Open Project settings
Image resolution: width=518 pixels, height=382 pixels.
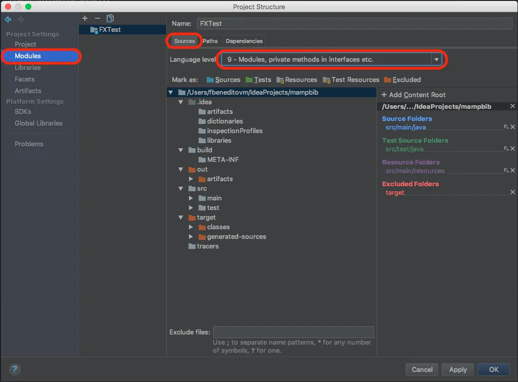click(x=25, y=45)
